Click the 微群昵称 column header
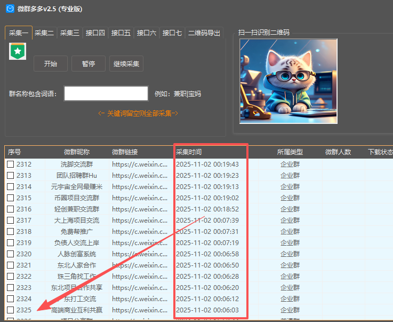 click(x=77, y=152)
